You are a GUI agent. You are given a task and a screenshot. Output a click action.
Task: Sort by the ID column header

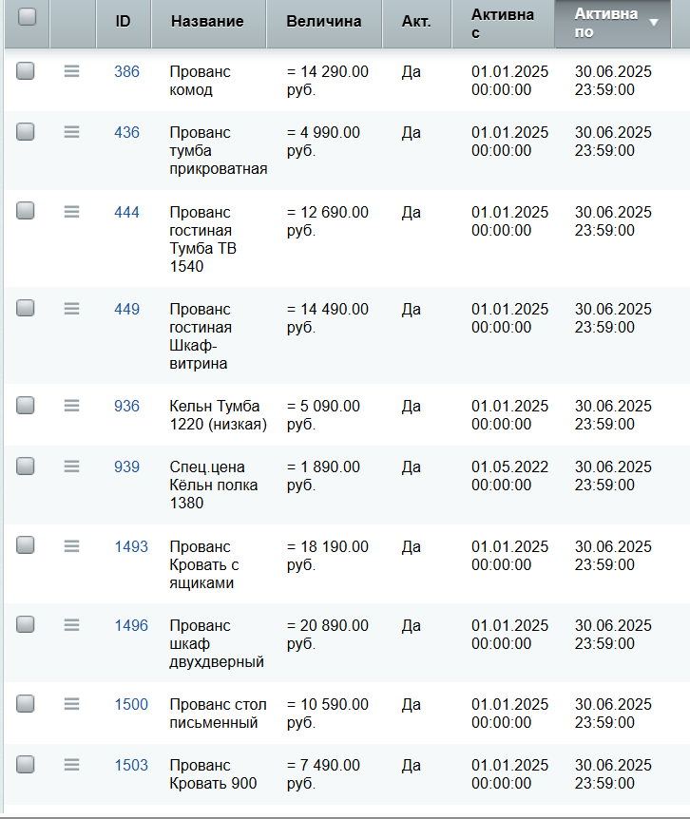tap(123, 22)
